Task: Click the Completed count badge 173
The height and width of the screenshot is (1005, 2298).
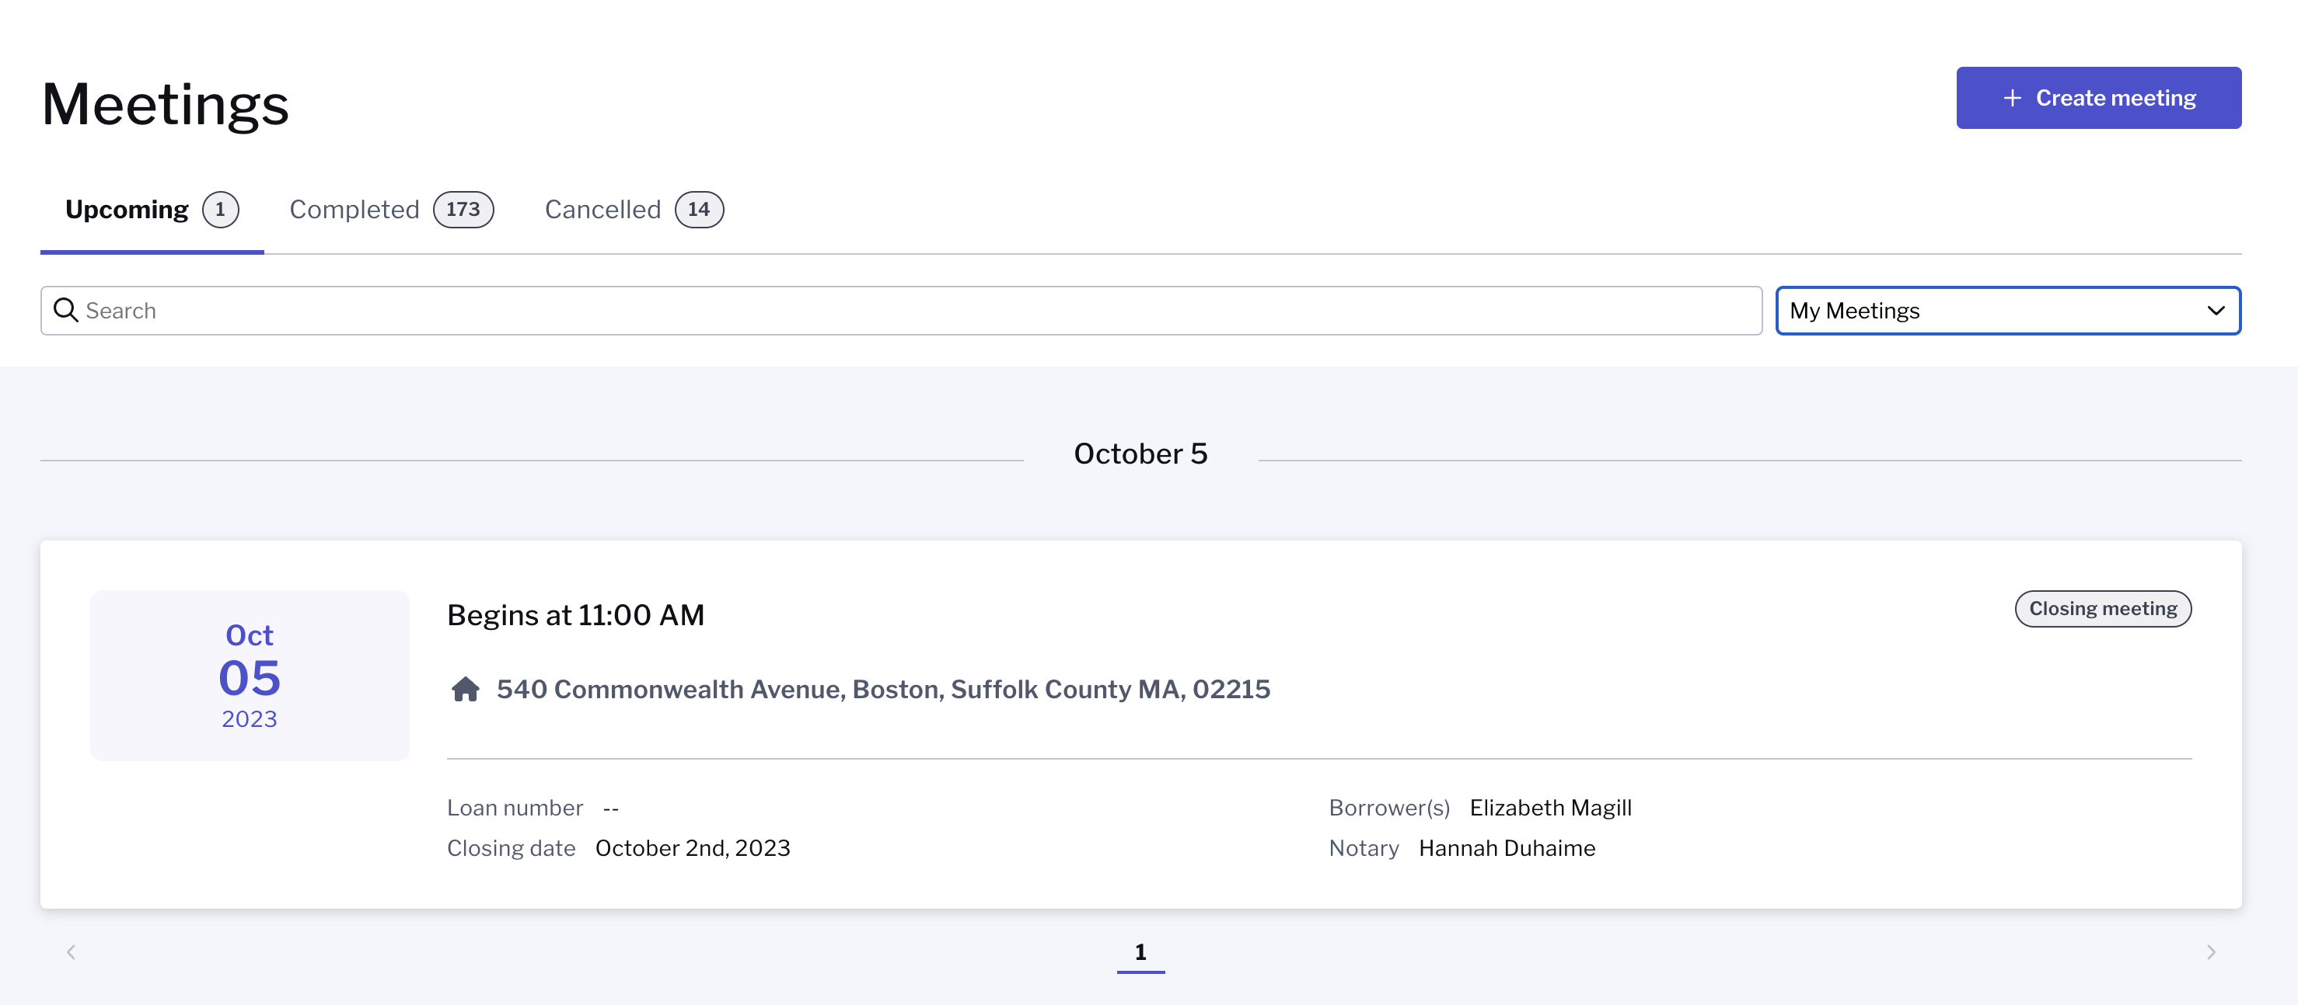Action: coord(463,210)
